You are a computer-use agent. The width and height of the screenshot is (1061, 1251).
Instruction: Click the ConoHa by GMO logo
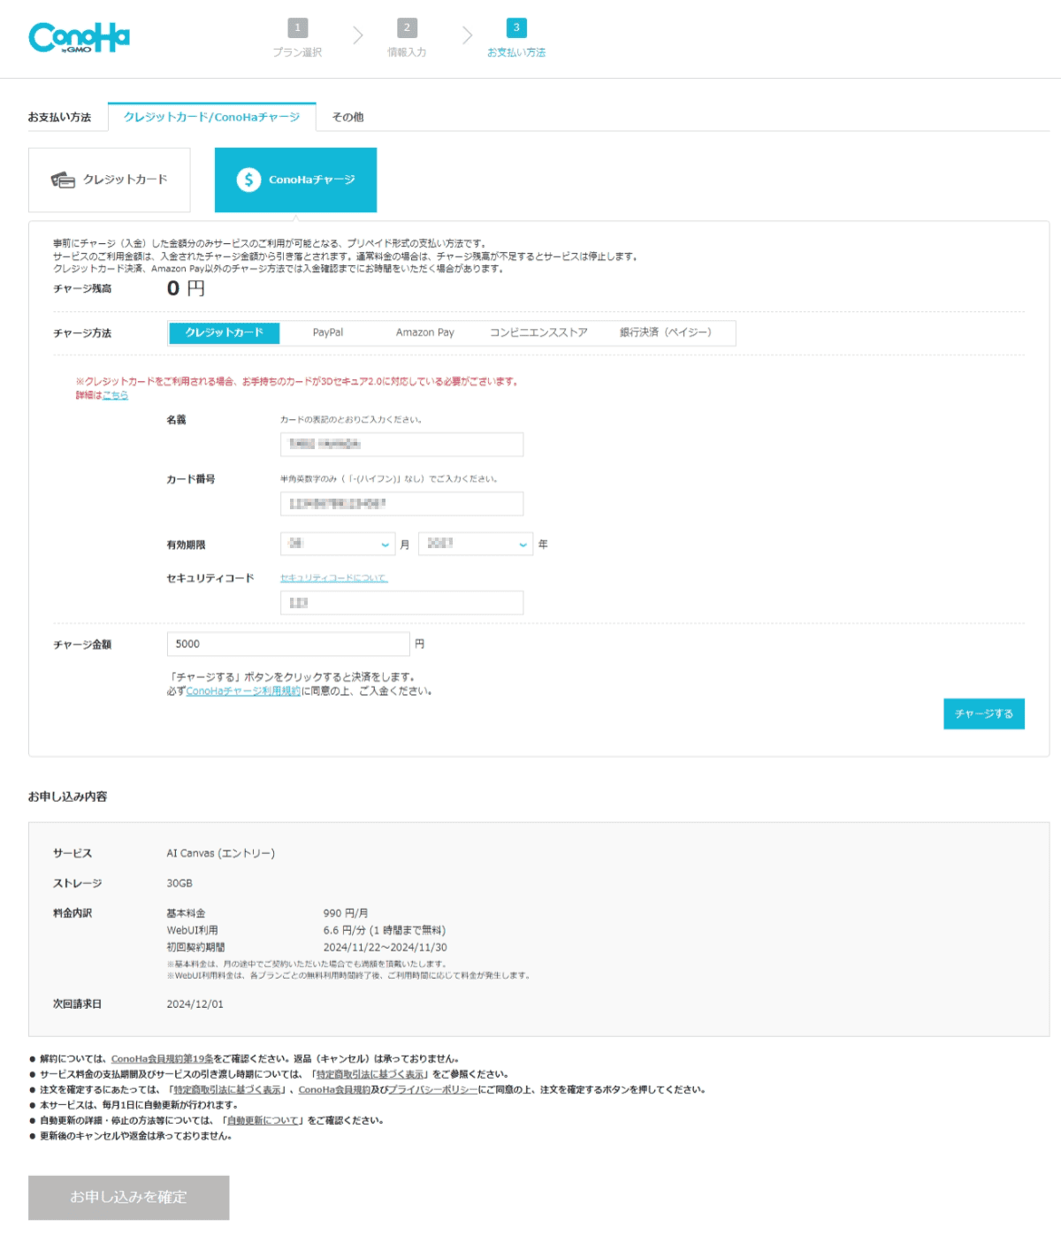click(x=79, y=37)
